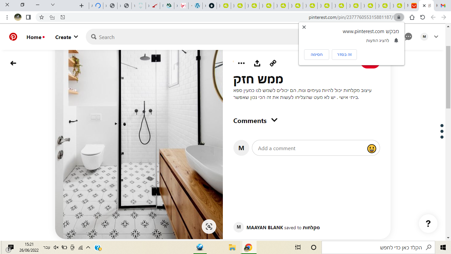Toggle Chrome's side panel
451x254 pixels.
point(28,17)
